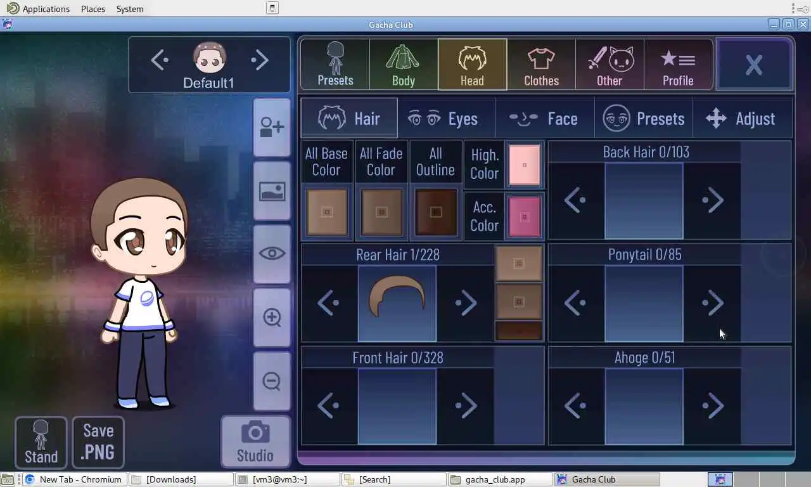Click the Ahoge preview box
This screenshot has width=811, height=487.
pos(644,406)
